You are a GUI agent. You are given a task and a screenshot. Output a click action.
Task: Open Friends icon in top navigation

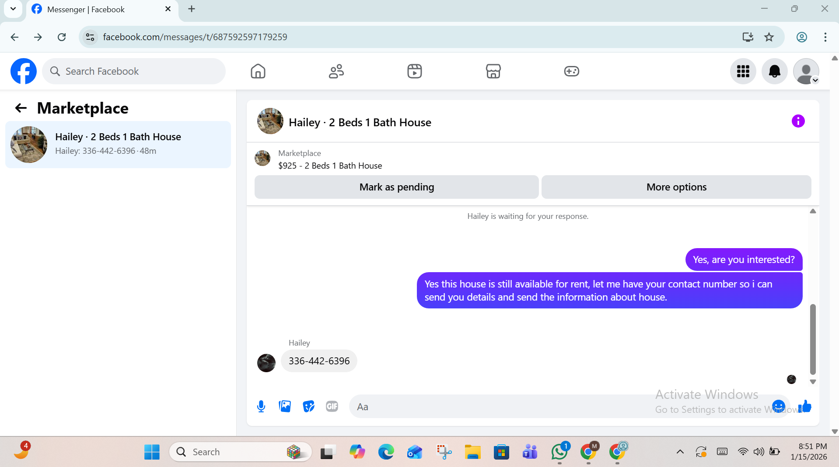click(x=336, y=71)
